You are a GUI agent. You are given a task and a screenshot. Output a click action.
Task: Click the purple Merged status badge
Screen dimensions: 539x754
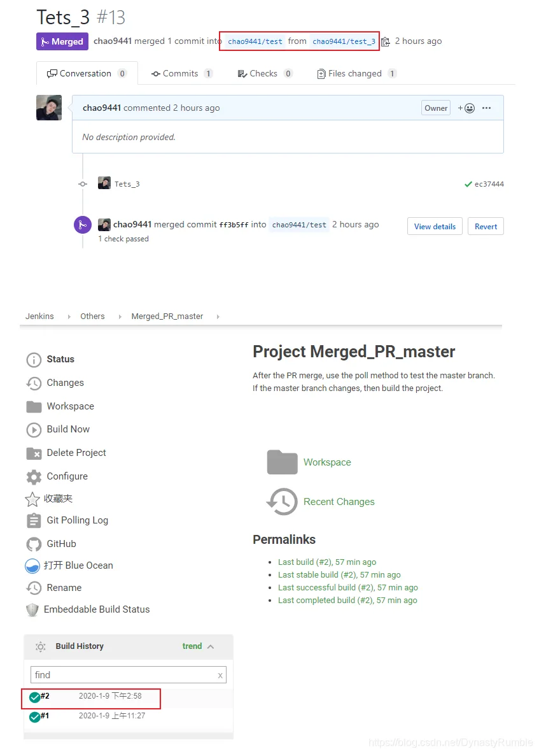tap(62, 41)
